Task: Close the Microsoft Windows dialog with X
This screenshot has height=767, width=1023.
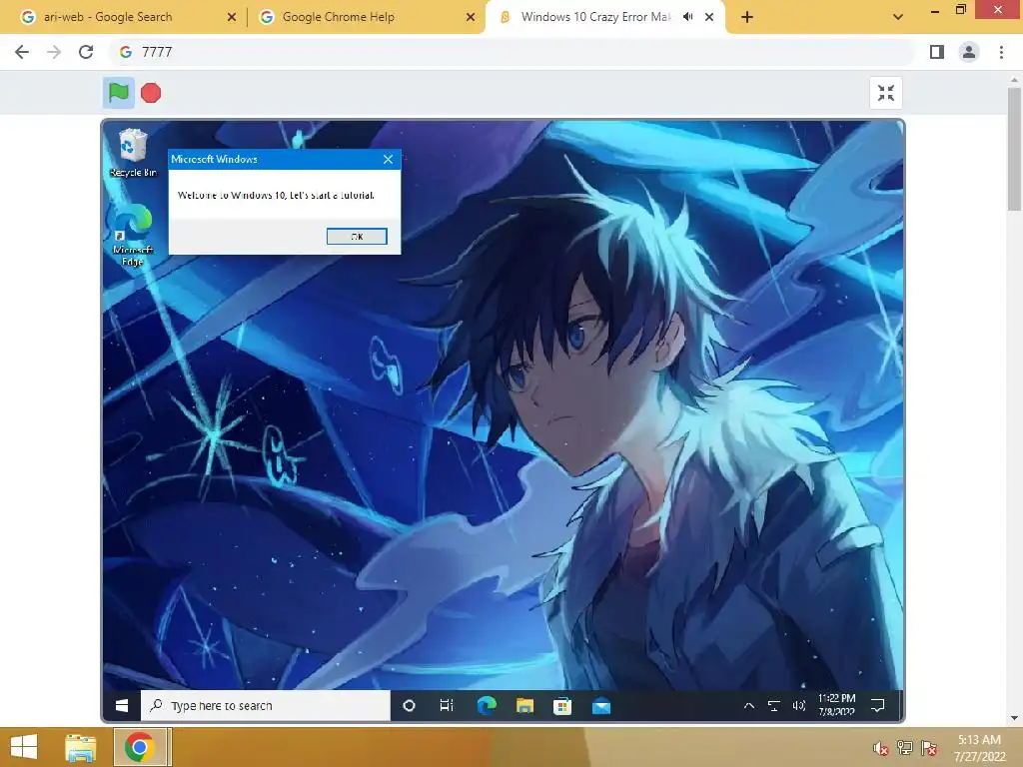Action: (x=389, y=159)
